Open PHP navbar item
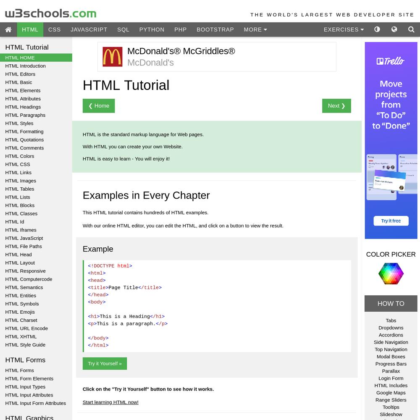420x420 pixels. [x=180, y=29]
